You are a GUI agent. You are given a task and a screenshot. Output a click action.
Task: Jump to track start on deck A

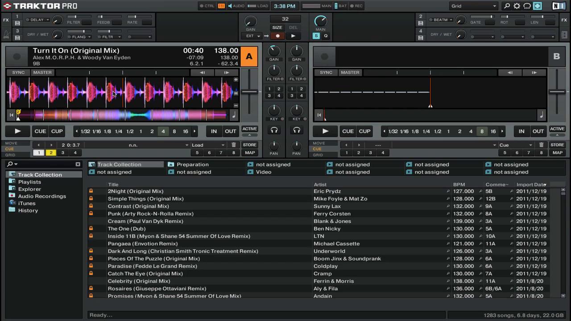click(x=12, y=115)
